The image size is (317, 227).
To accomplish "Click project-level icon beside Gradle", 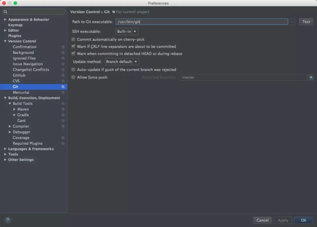I will click(63, 115).
